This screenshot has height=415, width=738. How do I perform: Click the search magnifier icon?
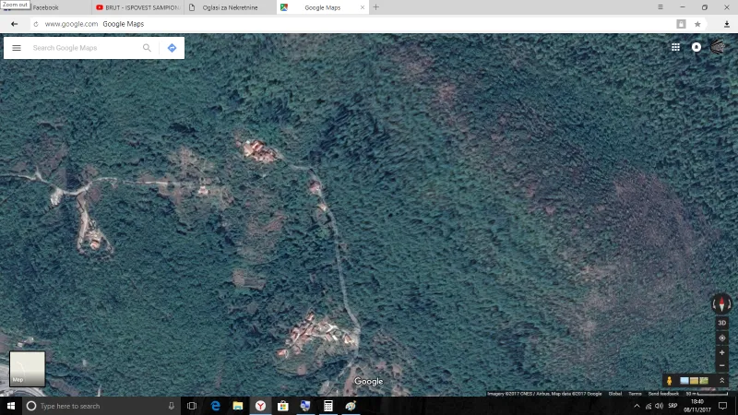(x=147, y=48)
